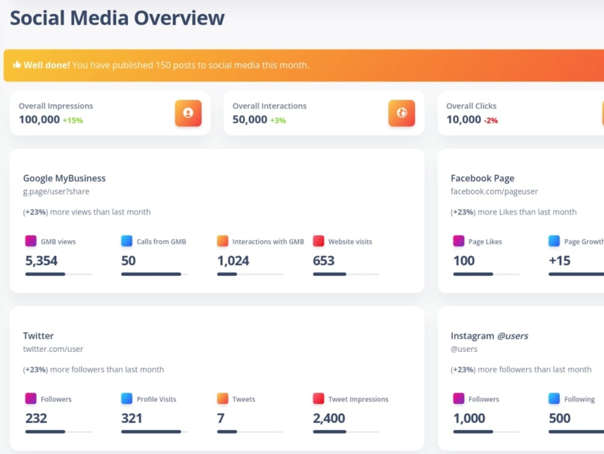Click the Tweet Impressions progress bar
This screenshot has height=454, width=604.
point(346,432)
